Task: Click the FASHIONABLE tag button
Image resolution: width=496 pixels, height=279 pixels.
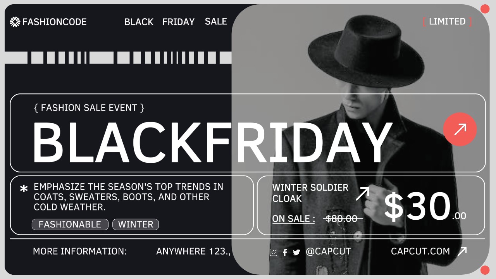Action: pos(70,224)
